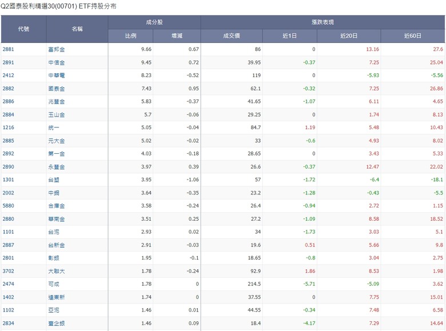
Task: Select stock code 2412
Action: coord(8,75)
